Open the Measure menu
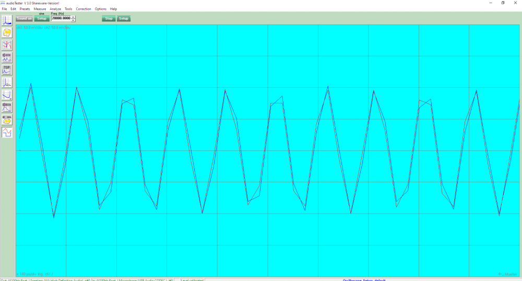This screenshot has height=281, width=522. coord(40,9)
